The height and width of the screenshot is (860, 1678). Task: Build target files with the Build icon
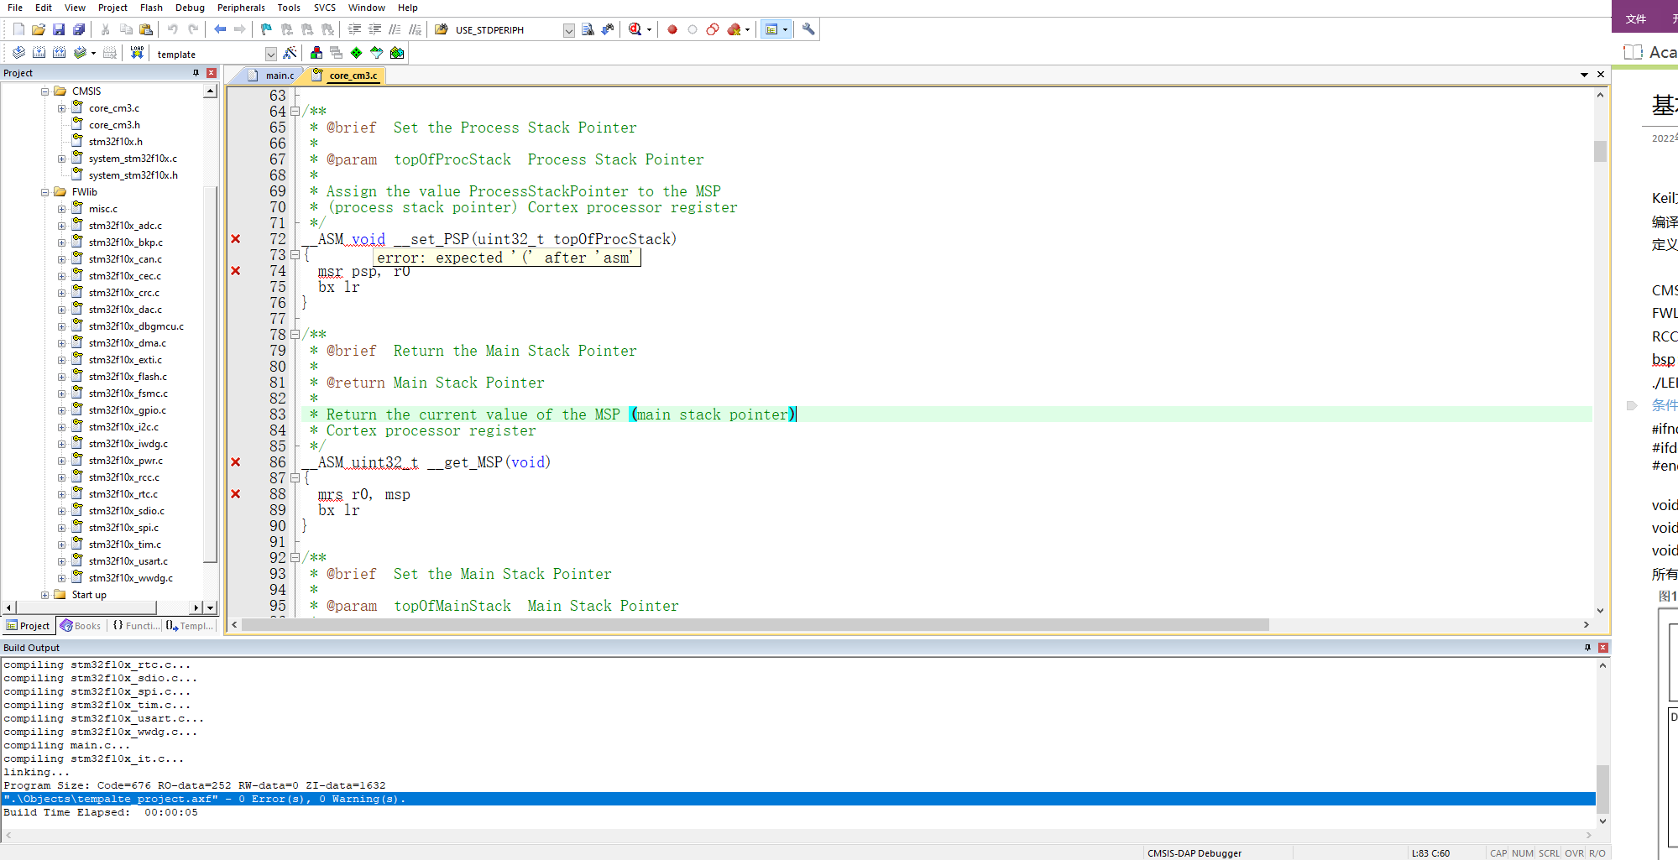point(39,53)
